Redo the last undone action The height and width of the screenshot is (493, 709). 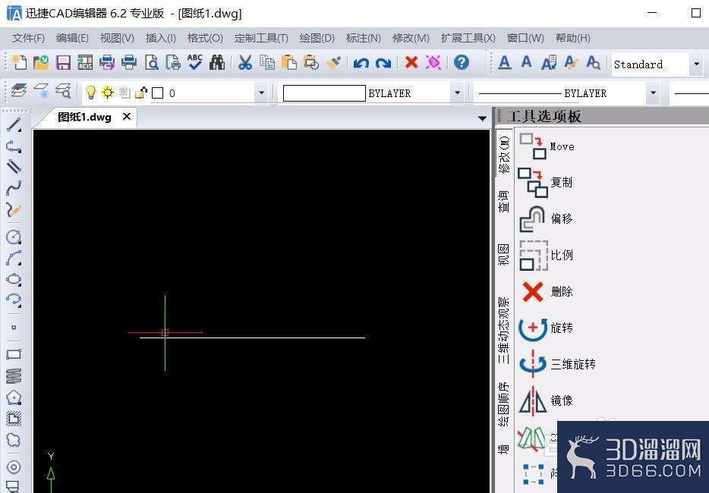click(x=383, y=62)
